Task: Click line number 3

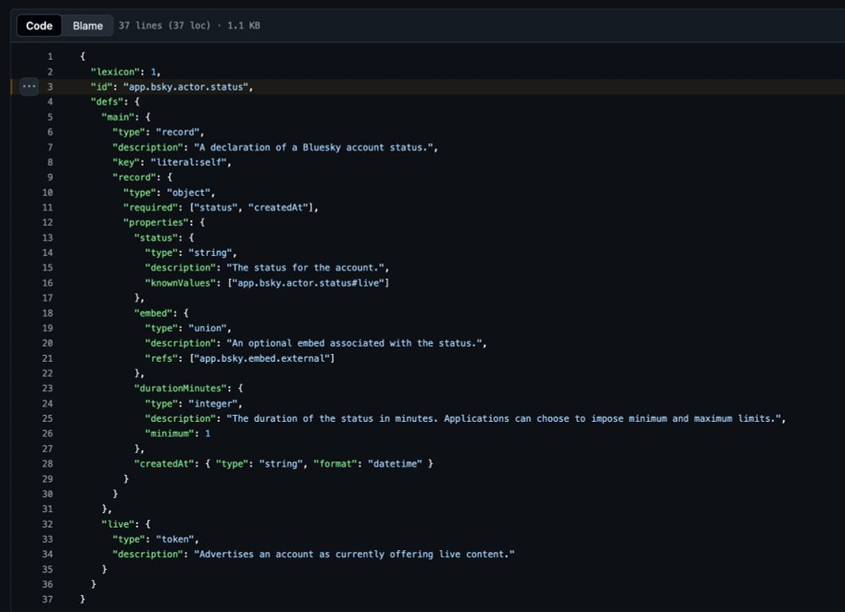Action: pos(50,87)
